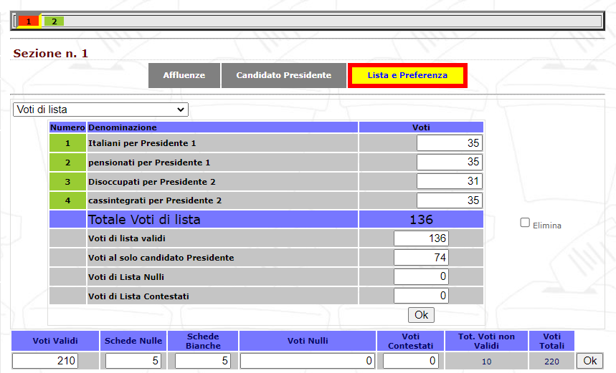This screenshot has width=616, height=373.
Task: Open the Candidato Presidente tab
Action: click(284, 75)
